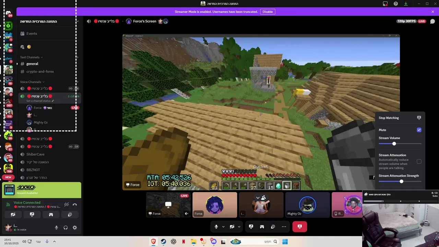The image size is (439, 247).
Task: Click the subs goal progress bar overlay
Action: pos(401,201)
